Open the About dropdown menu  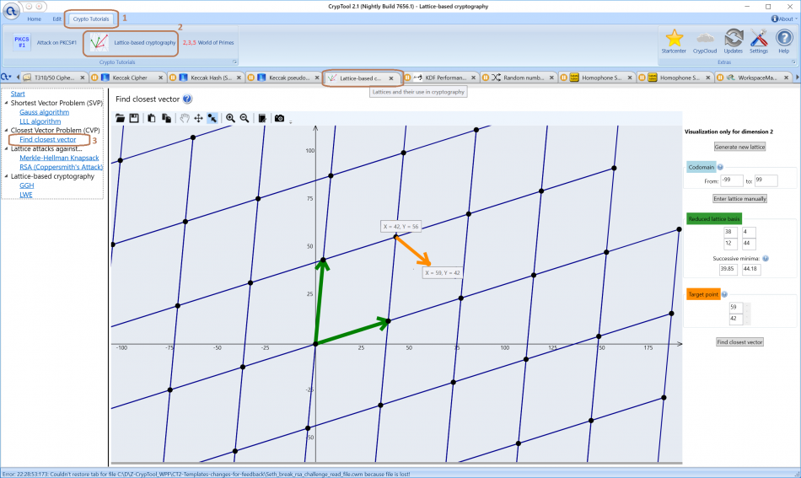782,19
